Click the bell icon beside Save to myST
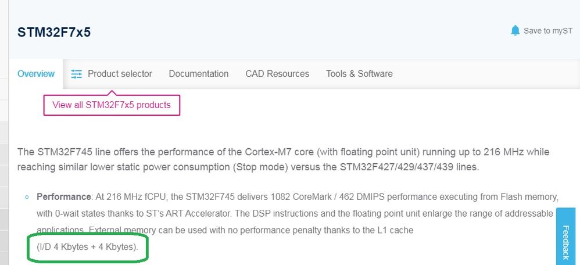The height and width of the screenshot is (265, 580). 515,31
